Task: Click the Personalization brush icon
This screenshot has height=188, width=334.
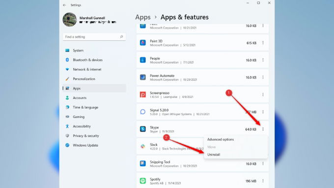Action: click(x=67, y=79)
